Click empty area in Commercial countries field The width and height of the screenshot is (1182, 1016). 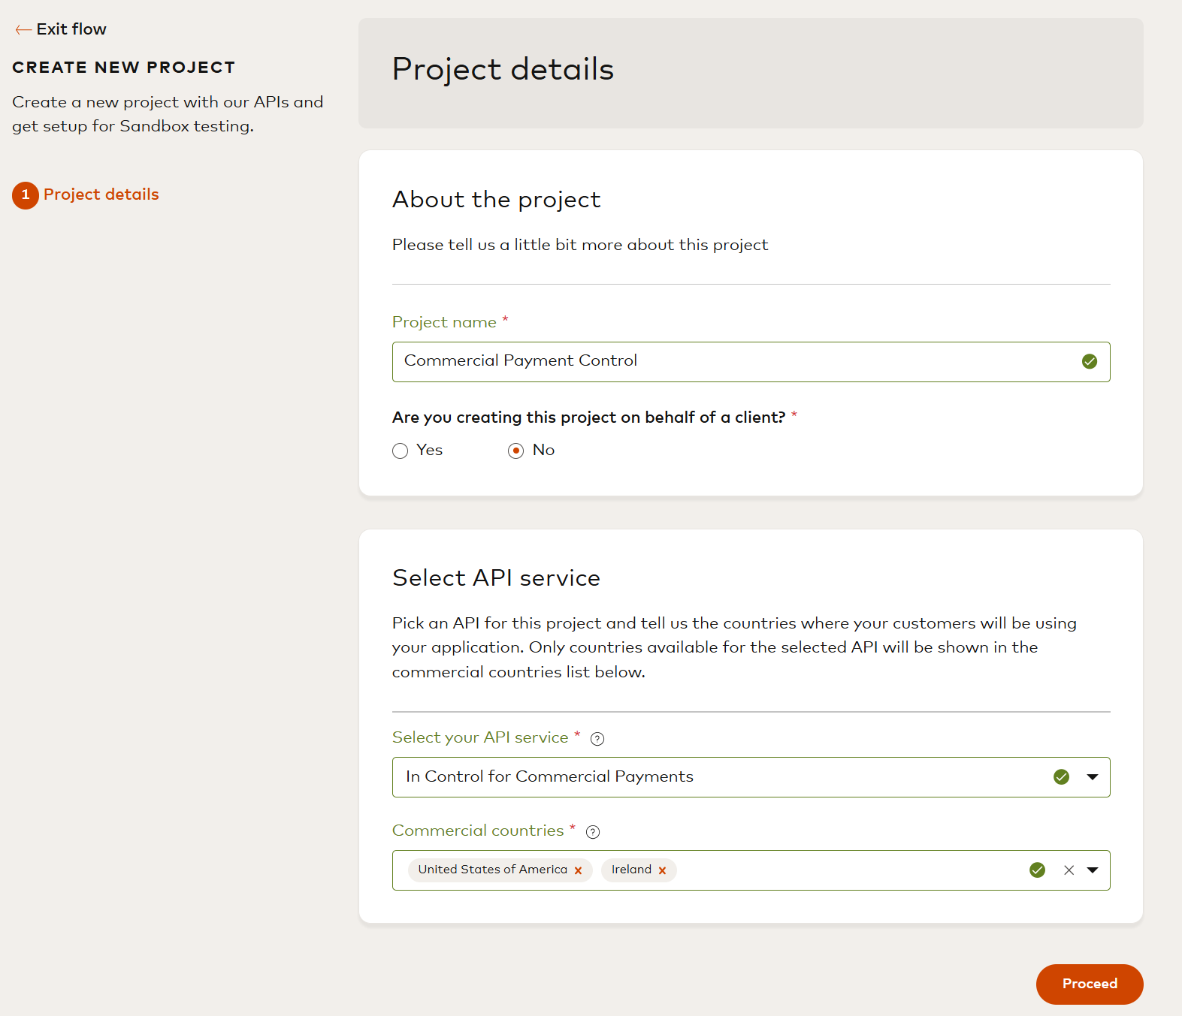click(x=842, y=870)
